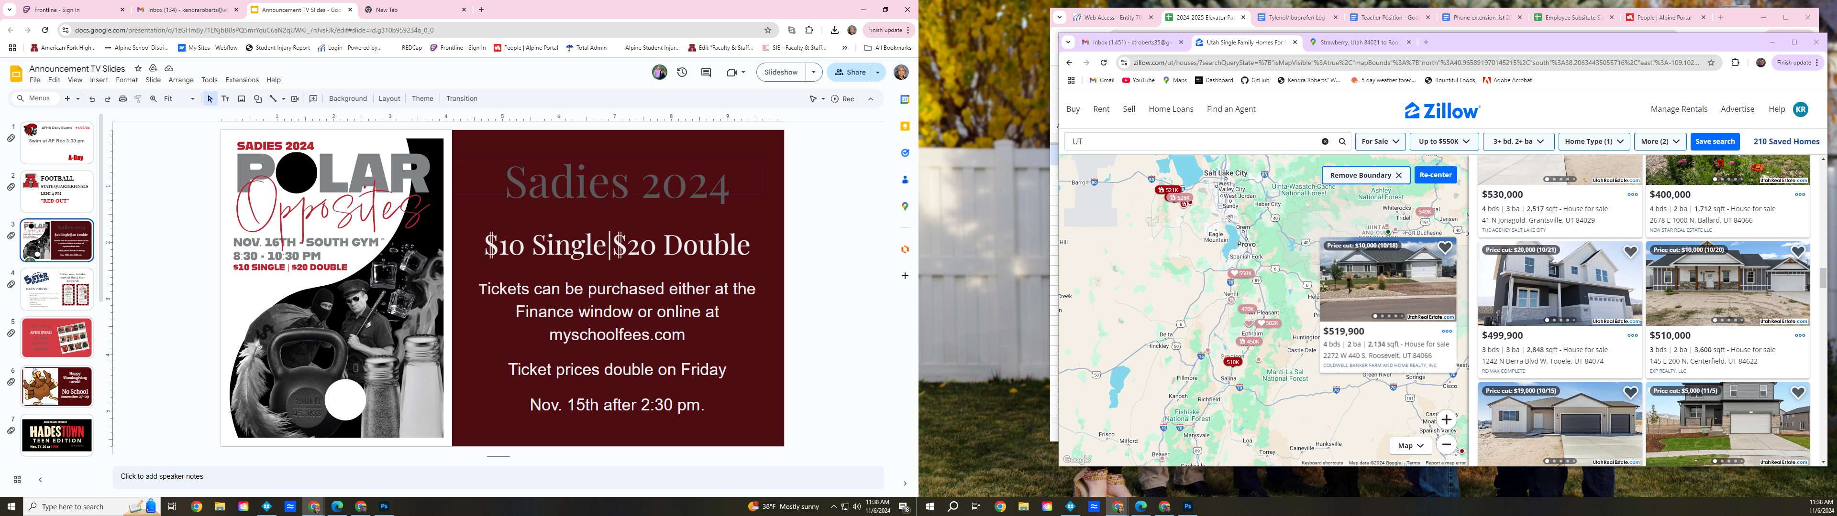Select the paint format roller icon

tap(138, 99)
